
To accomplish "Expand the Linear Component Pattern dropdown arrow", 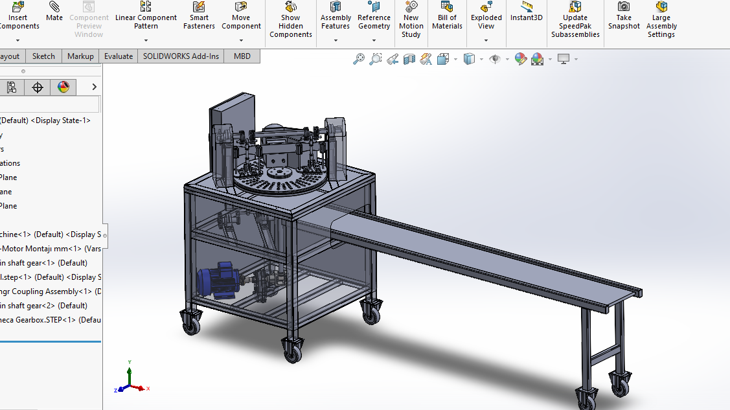I will (x=146, y=41).
